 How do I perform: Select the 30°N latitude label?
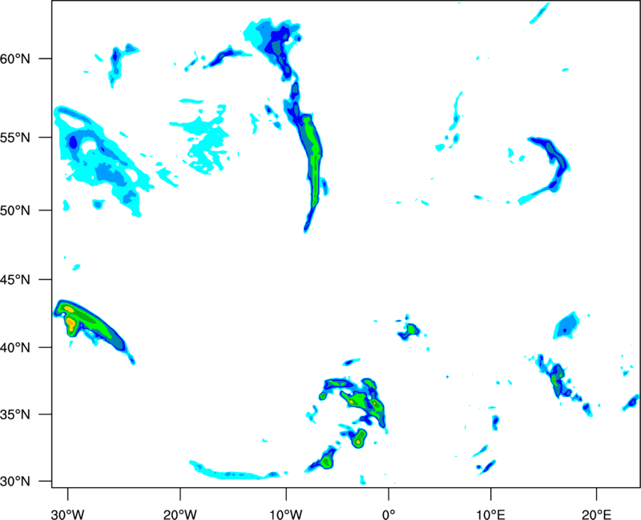tap(15, 482)
